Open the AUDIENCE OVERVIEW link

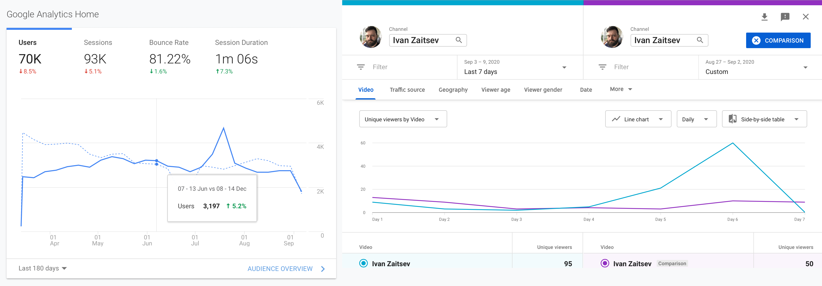click(x=280, y=269)
